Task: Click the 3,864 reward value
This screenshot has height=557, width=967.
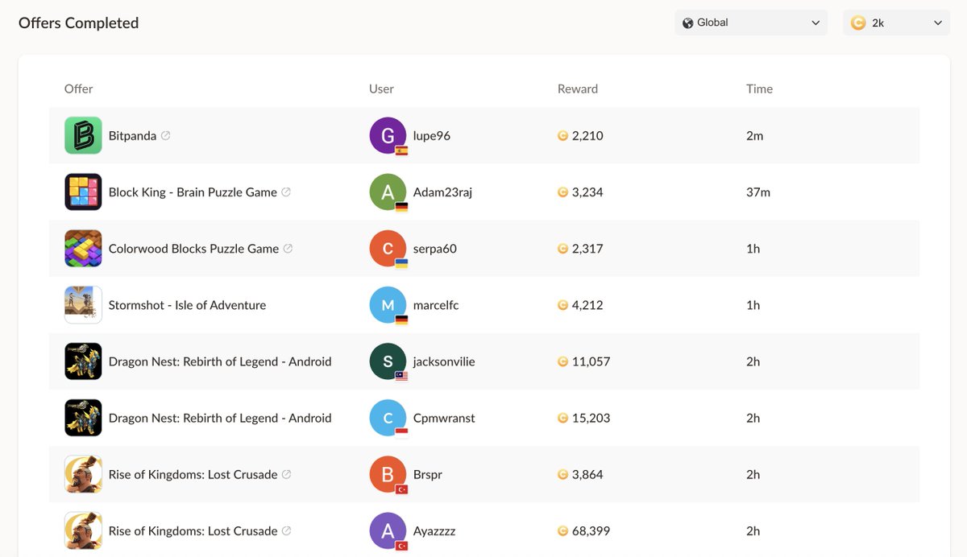Action: (x=587, y=473)
